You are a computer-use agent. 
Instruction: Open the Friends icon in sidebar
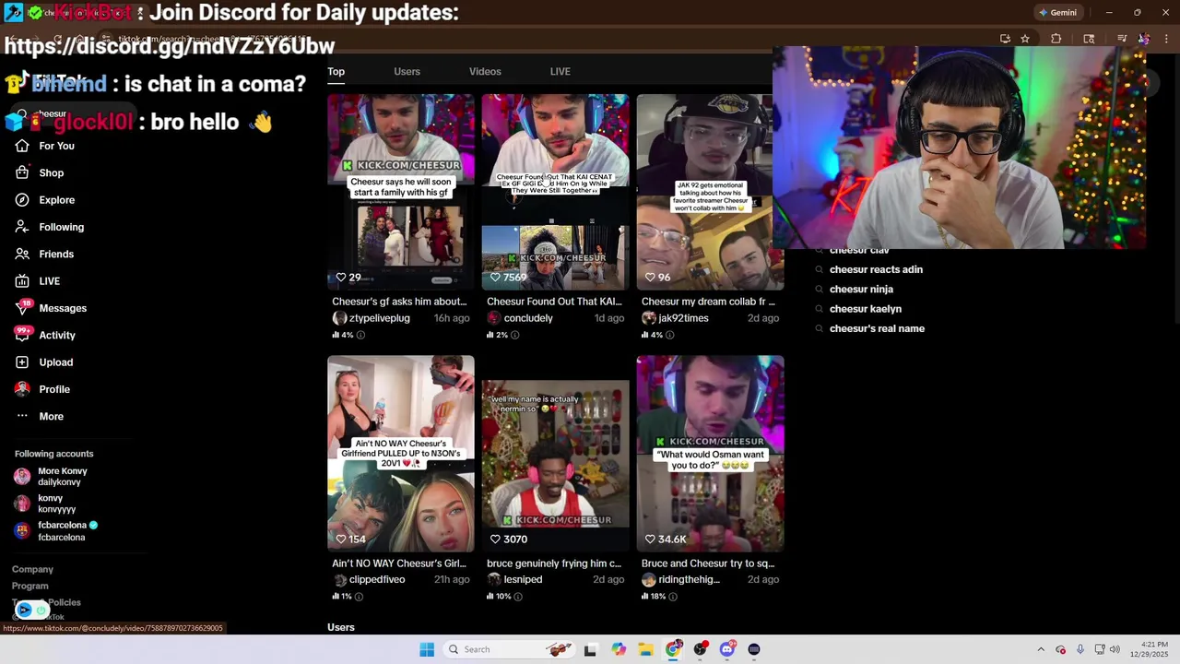22,254
